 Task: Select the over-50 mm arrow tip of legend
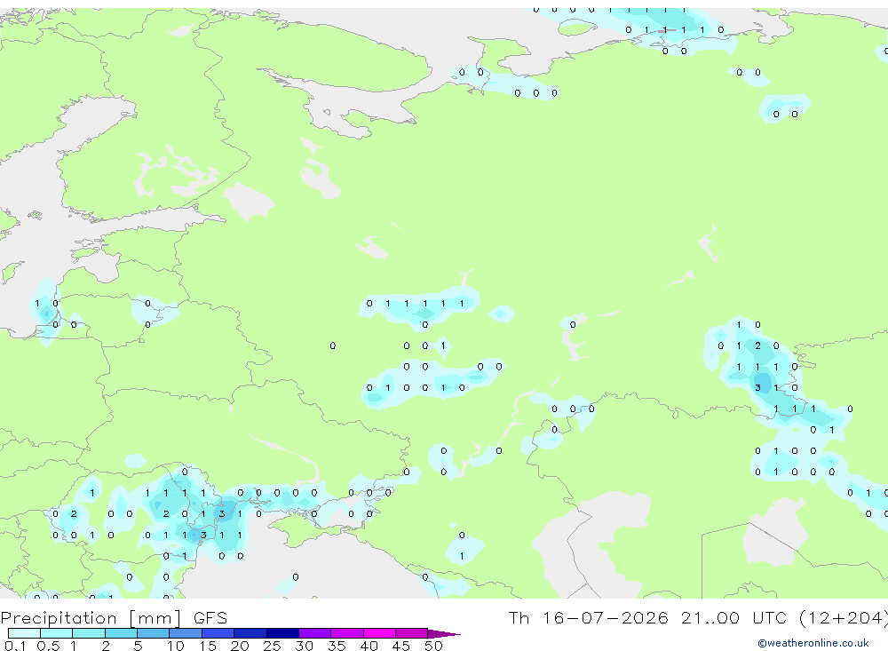(444, 633)
